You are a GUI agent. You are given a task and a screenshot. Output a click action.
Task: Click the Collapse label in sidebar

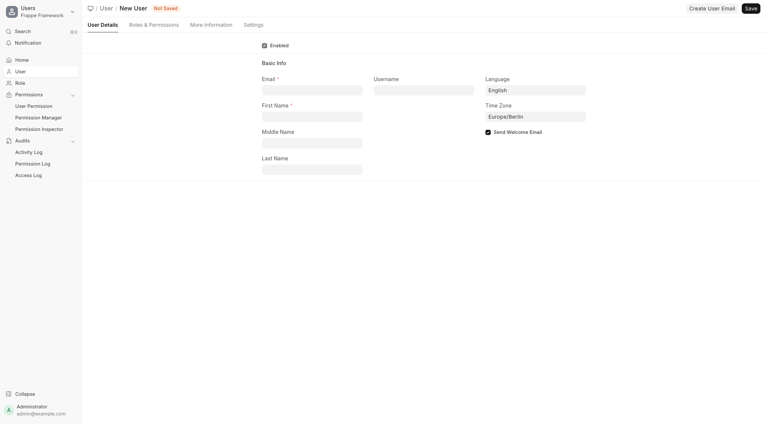click(25, 394)
